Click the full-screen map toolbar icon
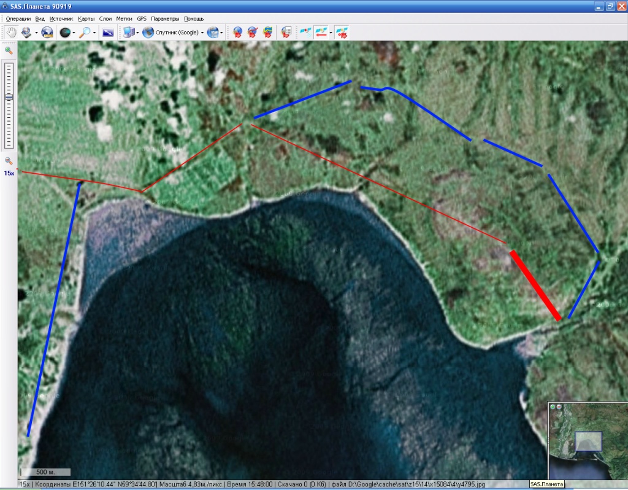 [x=108, y=32]
